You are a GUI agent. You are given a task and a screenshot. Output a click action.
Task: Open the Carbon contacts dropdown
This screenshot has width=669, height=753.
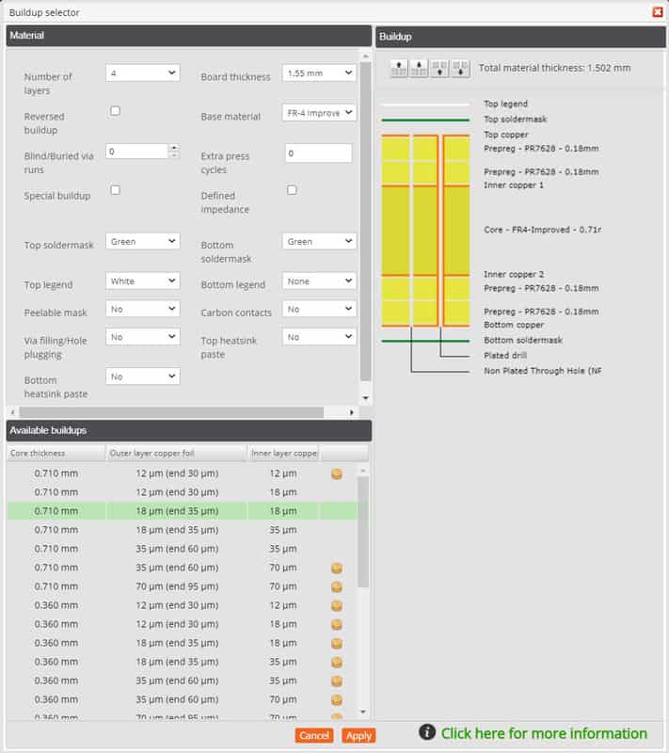point(319,309)
